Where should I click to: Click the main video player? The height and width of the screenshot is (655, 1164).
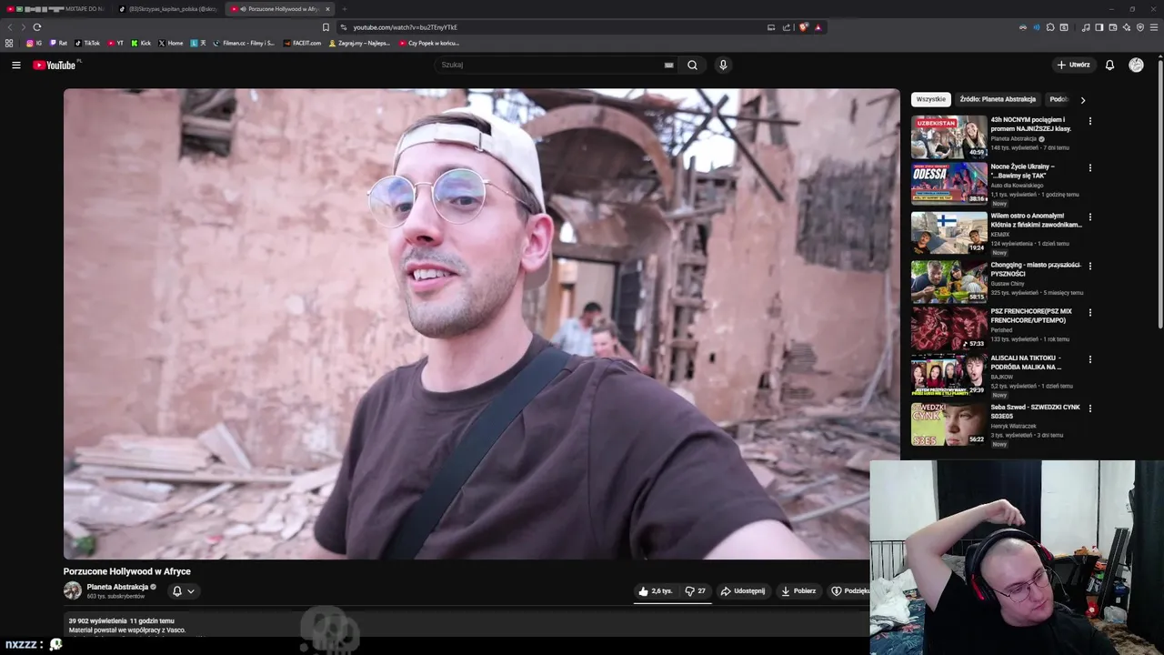coord(481,324)
